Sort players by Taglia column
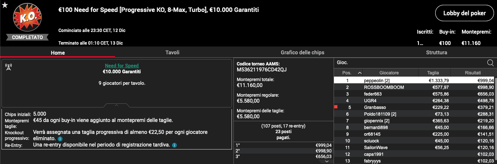 pyautogui.click(x=433, y=73)
